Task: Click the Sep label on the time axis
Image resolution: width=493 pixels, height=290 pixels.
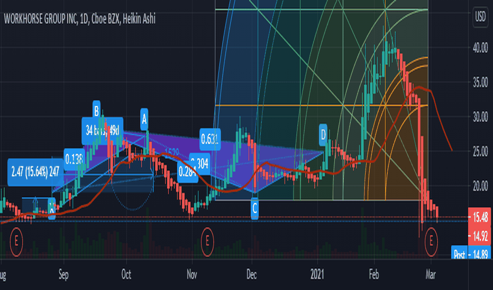Action: [x=63, y=275]
